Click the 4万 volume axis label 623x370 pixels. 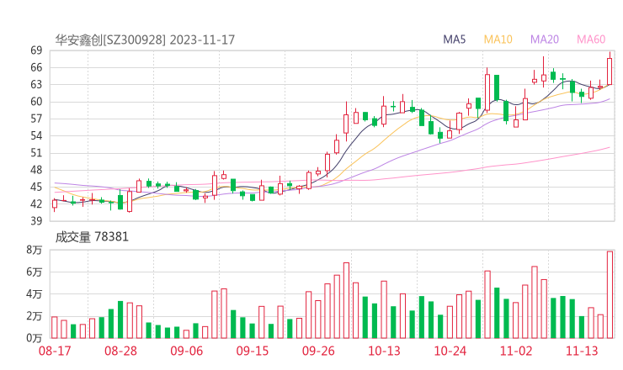[x=35, y=294]
